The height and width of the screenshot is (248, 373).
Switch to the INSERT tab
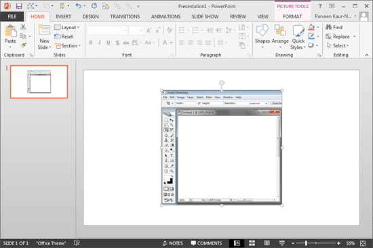(x=63, y=16)
